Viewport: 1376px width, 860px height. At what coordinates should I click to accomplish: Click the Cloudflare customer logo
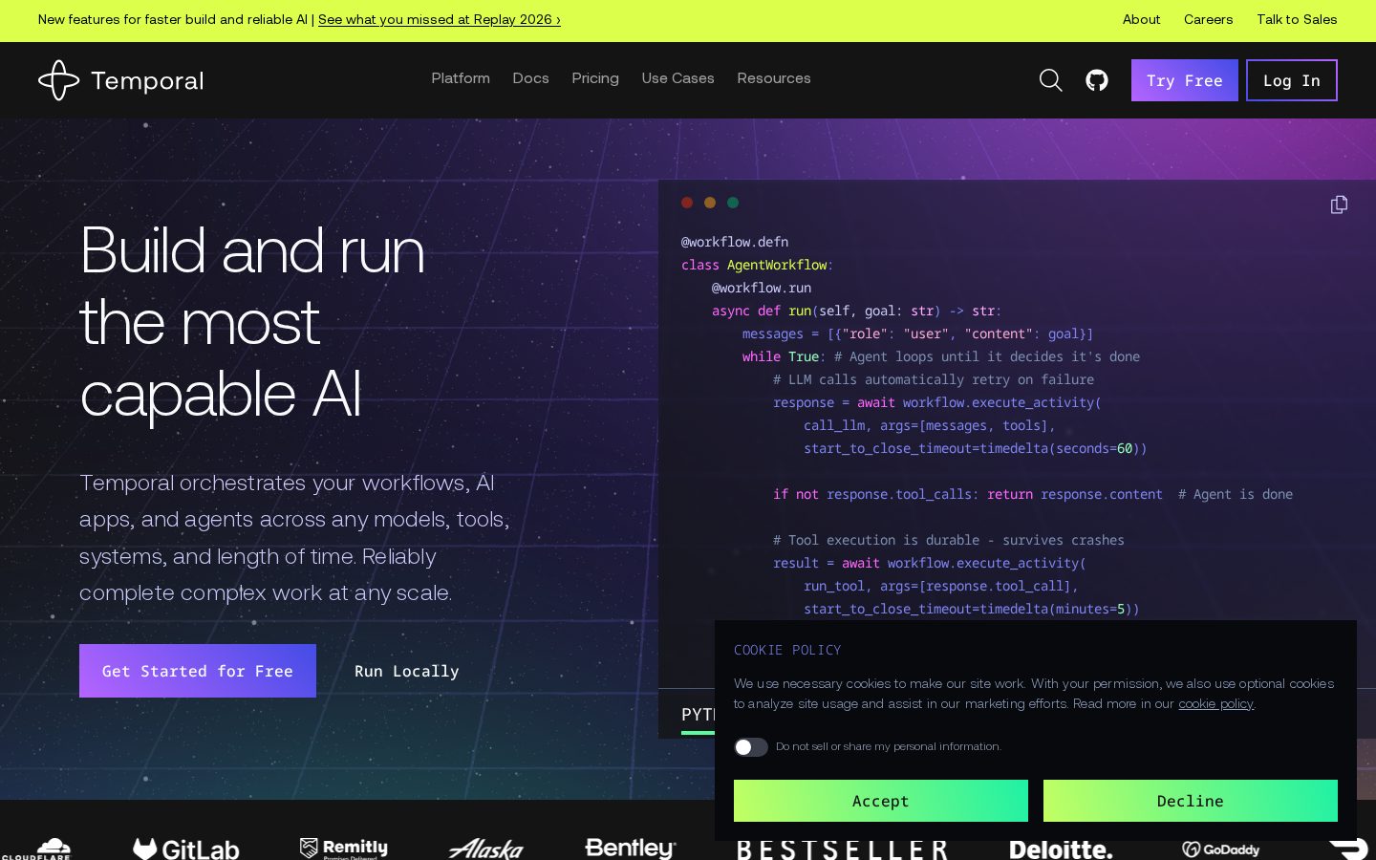(38, 849)
